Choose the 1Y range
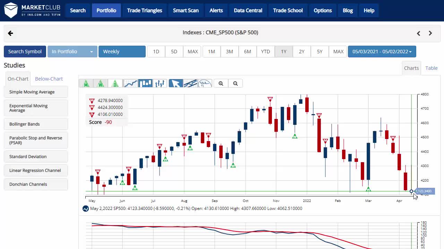The height and width of the screenshot is (249, 444). [284, 52]
